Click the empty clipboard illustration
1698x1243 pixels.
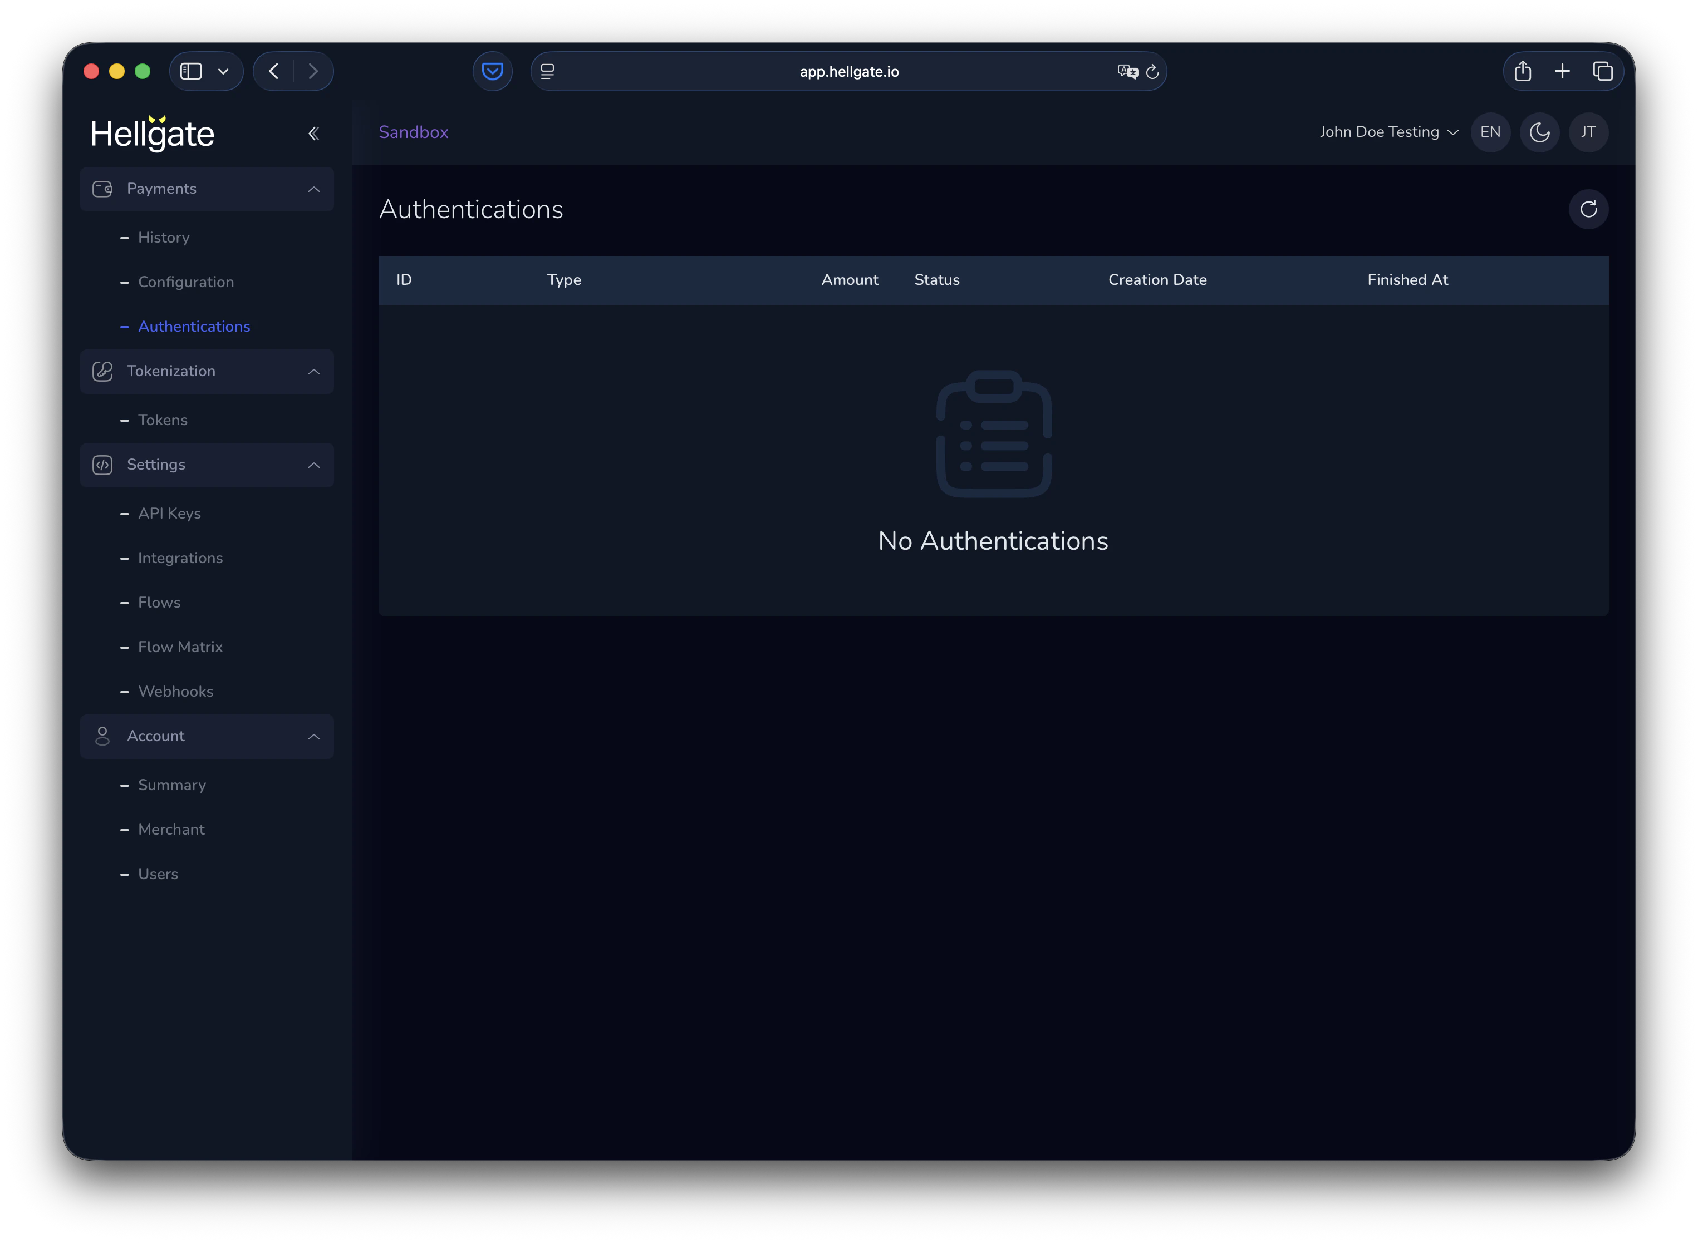(994, 433)
